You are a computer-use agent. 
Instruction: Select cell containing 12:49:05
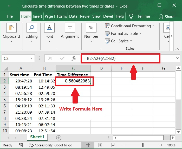[x=44, y=87]
